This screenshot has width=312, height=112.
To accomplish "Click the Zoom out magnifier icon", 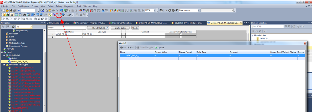I will click(x=139, y=10).
